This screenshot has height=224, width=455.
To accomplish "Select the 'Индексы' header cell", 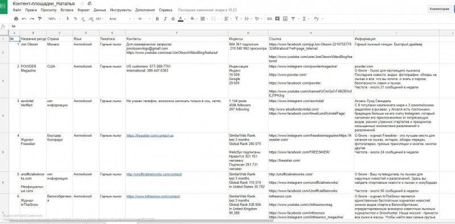I will tap(248, 39).
